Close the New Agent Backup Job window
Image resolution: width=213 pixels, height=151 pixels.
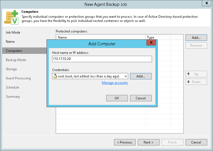click(x=206, y=4)
